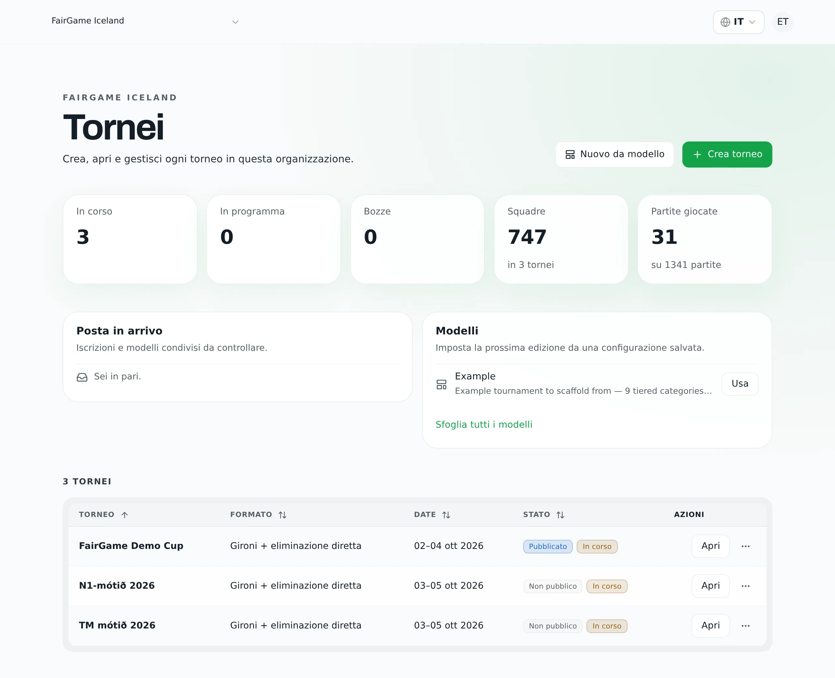Screen dimensions: 835x678
Task: Click Non pubblico badge on N1-mótið 2026
Action: pyautogui.click(x=553, y=586)
